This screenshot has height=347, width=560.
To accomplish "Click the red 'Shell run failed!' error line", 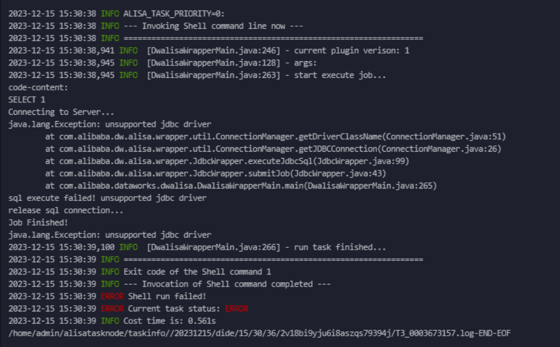I will click(107, 296).
